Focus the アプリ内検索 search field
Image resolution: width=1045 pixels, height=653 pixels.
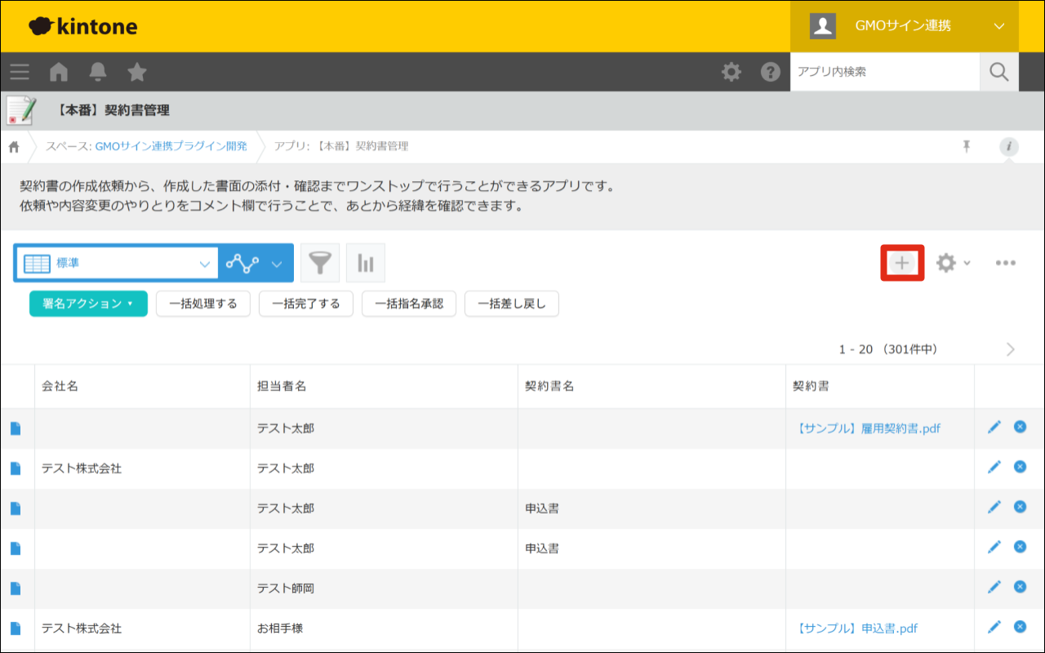pyautogui.click(x=885, y=72)
